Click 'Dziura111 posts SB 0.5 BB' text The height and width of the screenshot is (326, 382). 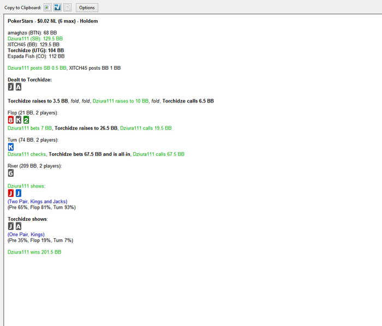(37, 68)
